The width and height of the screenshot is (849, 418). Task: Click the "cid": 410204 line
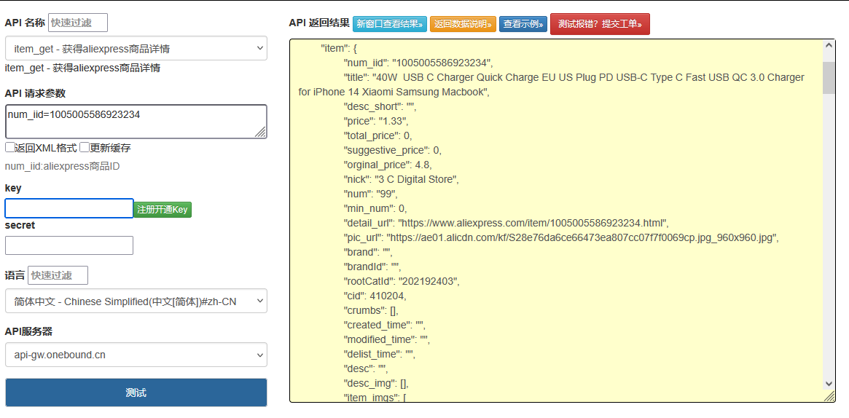click(x=375, y=296)
